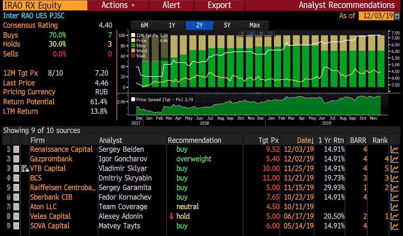Show chart icon for Sberbank CIB row
Viewport: 403px width, 236px height.
(x=395, y=197)
